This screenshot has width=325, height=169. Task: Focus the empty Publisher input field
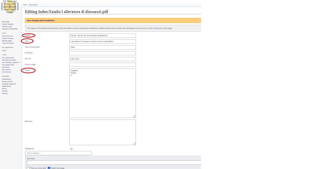click(x=102, y=53)
